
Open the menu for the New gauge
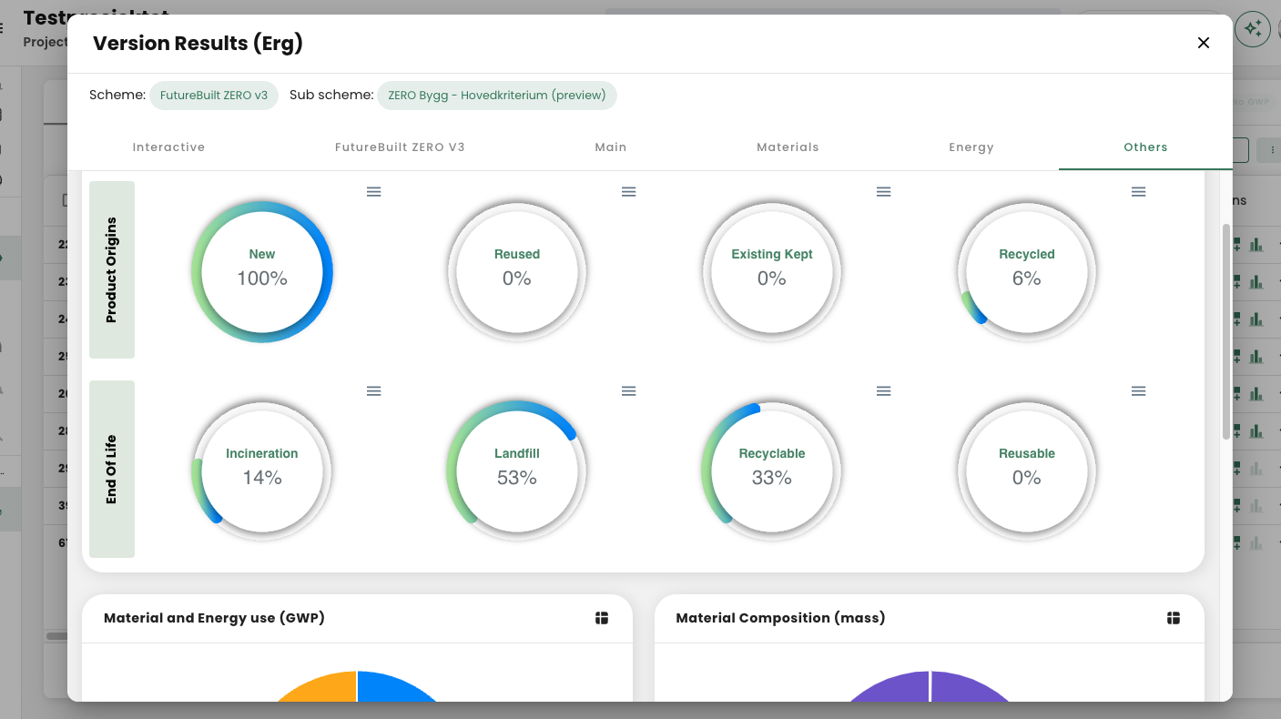(374, 191)
